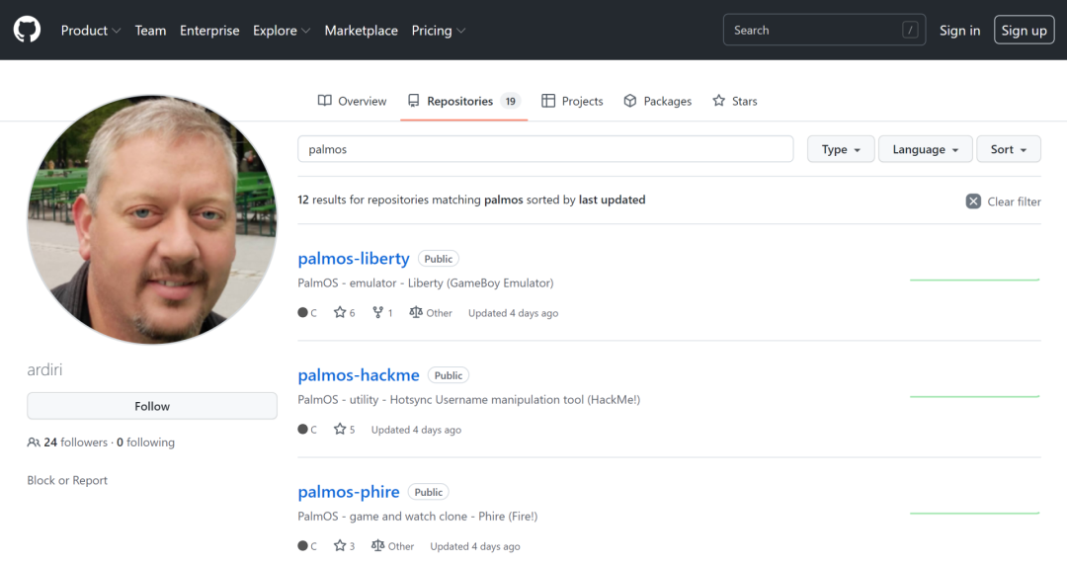Expand the Product dropdown menu
The height and width of the screenshot is (563, 1067).
pyautogui.click(x=91, y=31)
